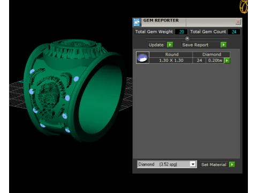The height and width of the screenshot is (193, 257).
Task: Click the Total Gem Count value 24
Action: 234,32
